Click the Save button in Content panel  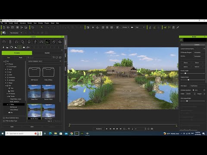click(x=32, y=127)
